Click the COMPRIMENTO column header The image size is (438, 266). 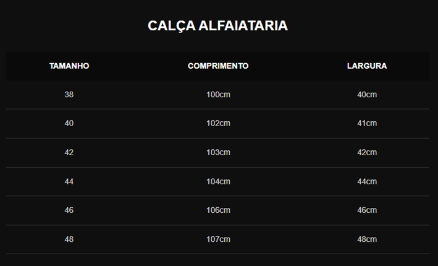[x=218, y=66]
